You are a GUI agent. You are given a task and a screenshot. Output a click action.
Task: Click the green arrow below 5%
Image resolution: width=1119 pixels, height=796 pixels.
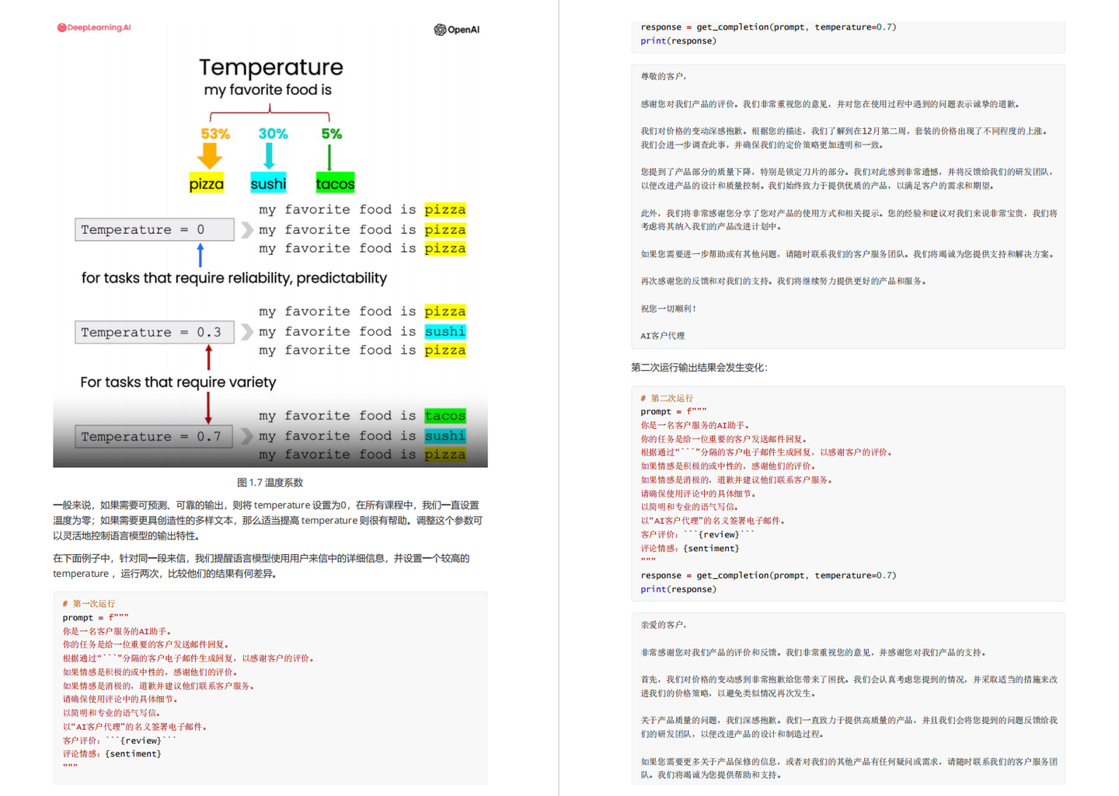click(x=329, y=158)
